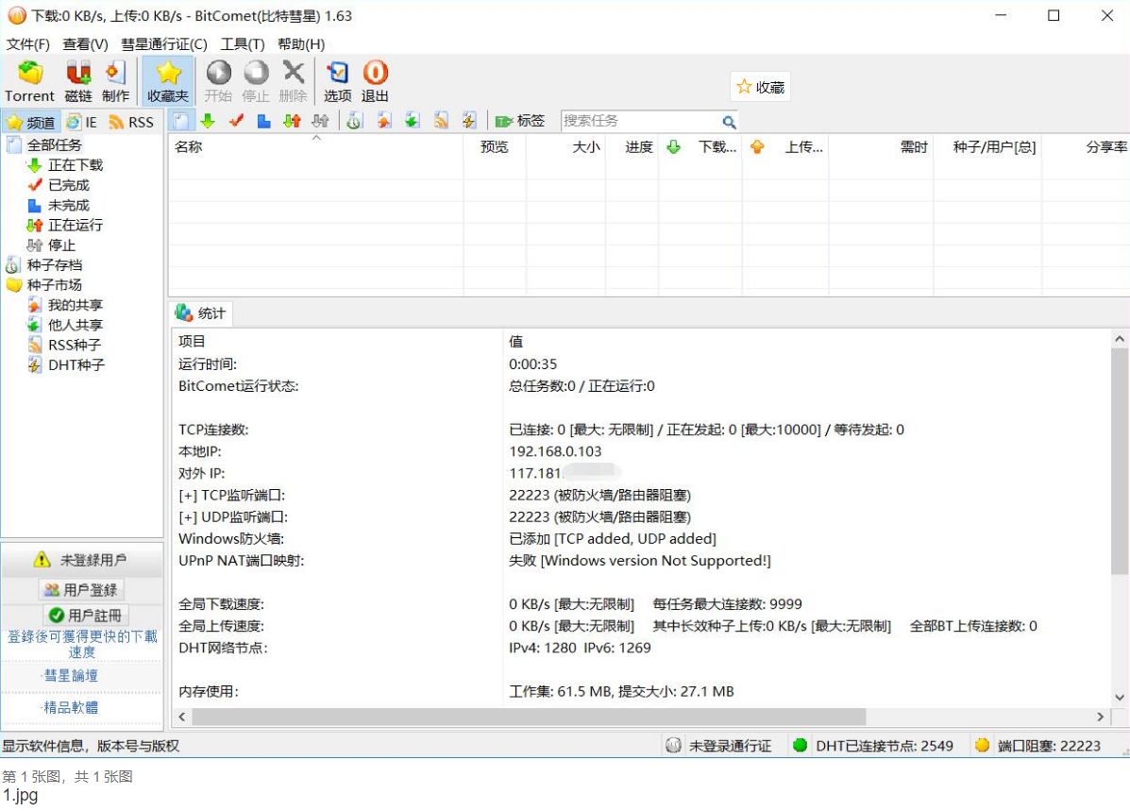Screen dimensions: 1130x811
Task: Click the 未登錄用戶 warning button
Action: point(82,560)
